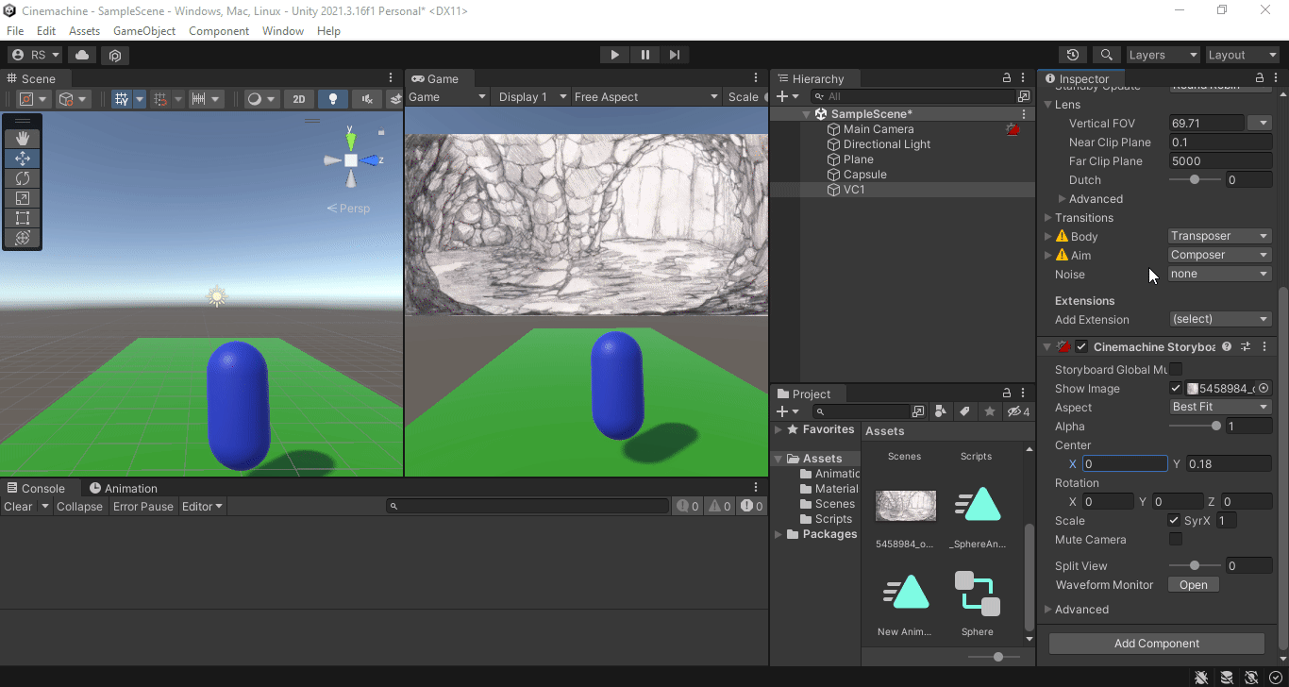Toggle 2D mode in the Scene view
The image size is (1289, 687).
(297, 98)
